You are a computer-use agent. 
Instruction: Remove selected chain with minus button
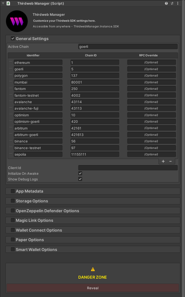[x=170, y=161]
